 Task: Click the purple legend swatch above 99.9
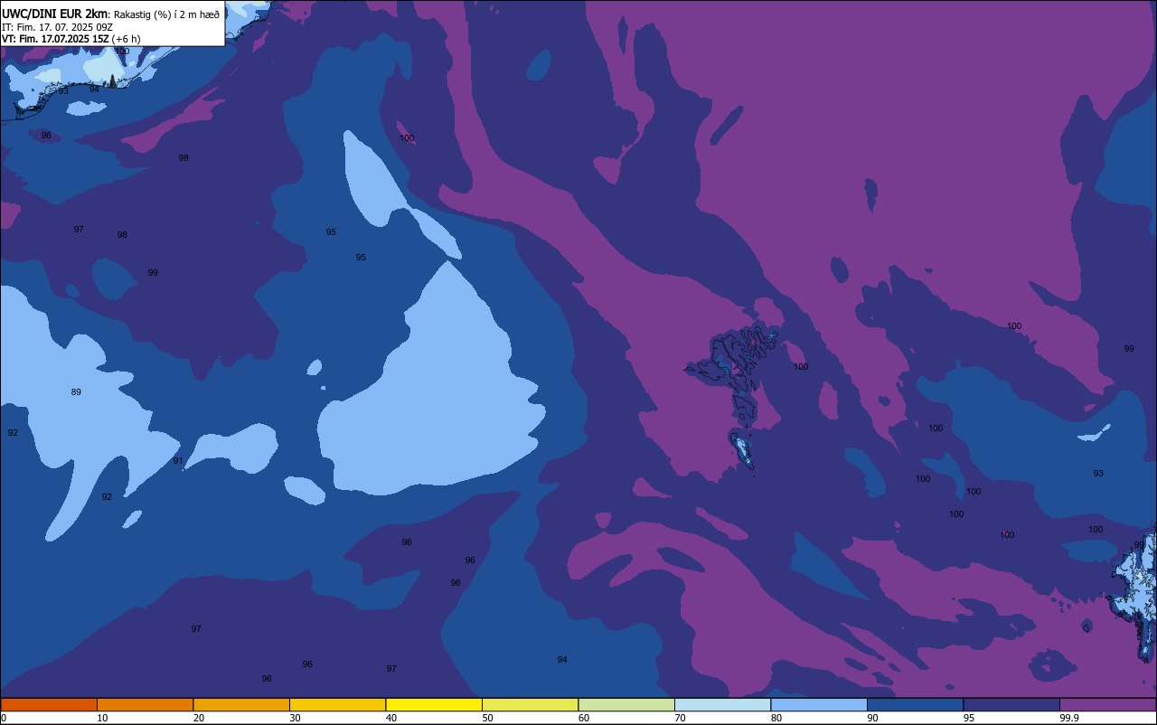coord(1107,704)
